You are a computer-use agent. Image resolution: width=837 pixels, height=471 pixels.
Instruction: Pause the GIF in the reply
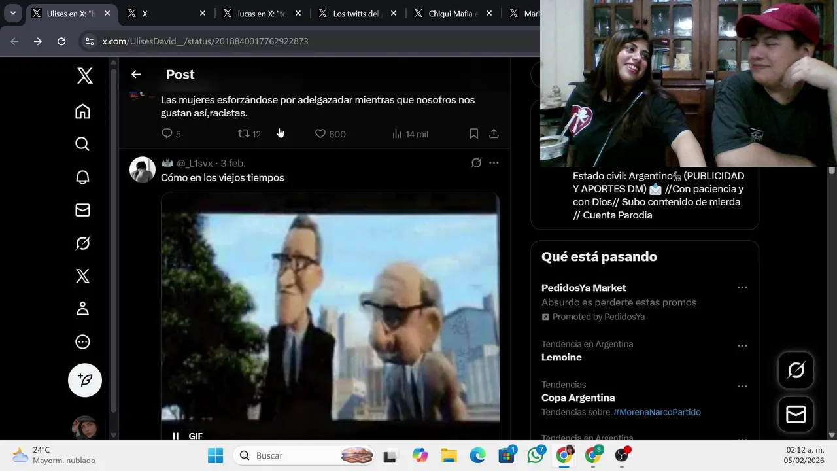coord(175,436)
